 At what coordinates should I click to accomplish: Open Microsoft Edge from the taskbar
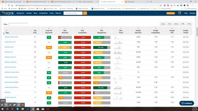tap(28, 109)
